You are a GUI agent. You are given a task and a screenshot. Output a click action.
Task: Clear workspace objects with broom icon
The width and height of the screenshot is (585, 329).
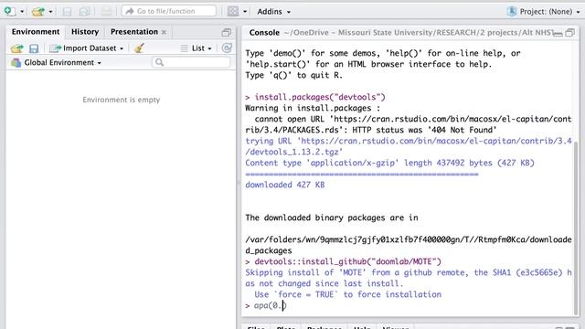click(139, 48)
